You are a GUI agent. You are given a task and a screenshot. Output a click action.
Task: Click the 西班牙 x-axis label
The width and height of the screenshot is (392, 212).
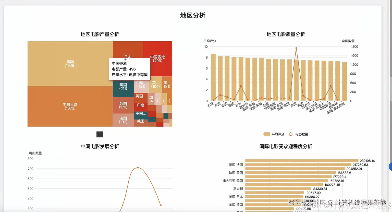[306, 105]
